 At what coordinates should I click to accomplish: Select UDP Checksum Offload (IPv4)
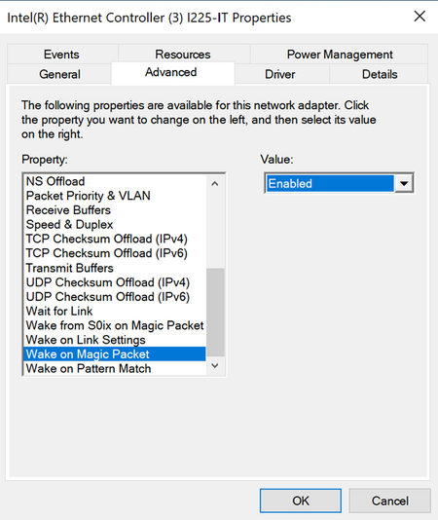[115, 282]
